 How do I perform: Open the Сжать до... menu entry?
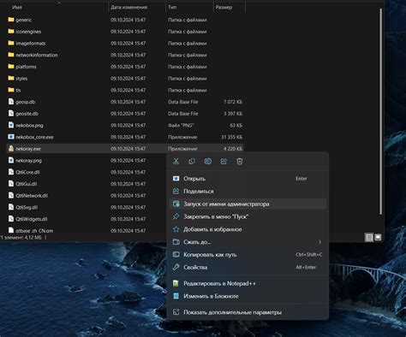pyautogui.click(x=248, y=242)
